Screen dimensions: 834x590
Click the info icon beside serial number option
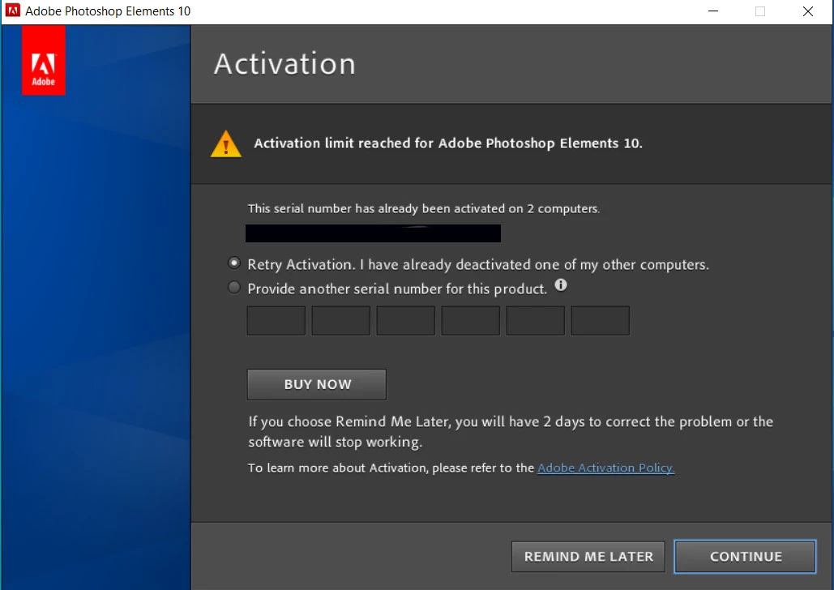(561, 285)
